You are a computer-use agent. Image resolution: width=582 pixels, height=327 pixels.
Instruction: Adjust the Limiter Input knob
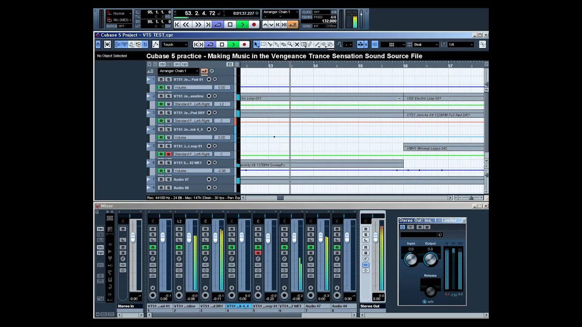[411, 259]
